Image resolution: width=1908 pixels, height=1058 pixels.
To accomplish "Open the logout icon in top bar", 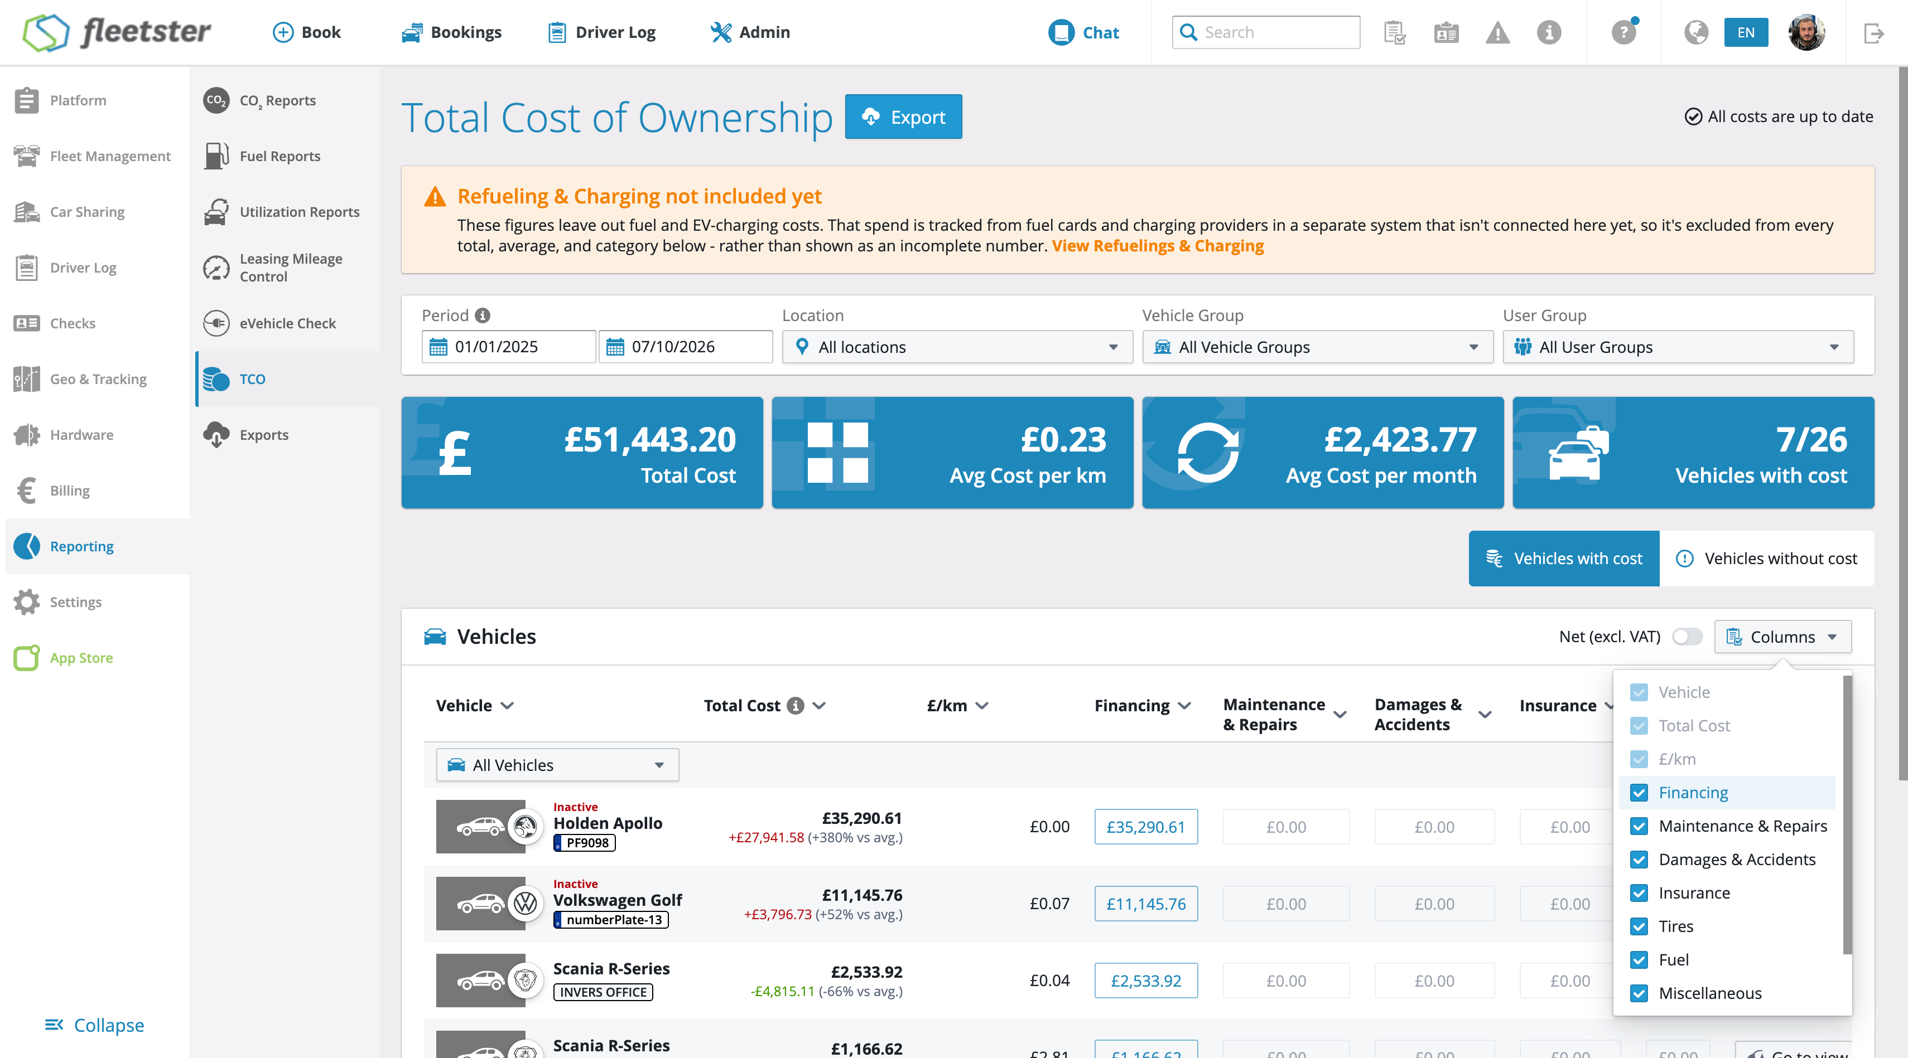I will pyautogui.click(x=1873, y=32).
